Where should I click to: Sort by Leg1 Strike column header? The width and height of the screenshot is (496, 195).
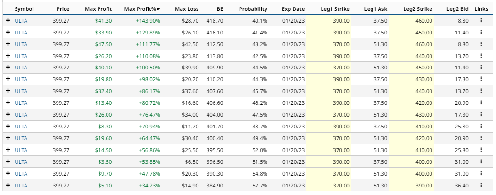333,9
